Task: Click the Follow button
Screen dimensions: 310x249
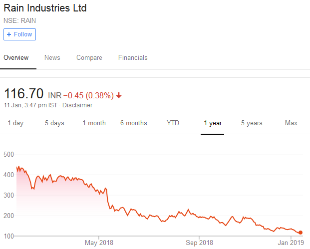Action: point(19,34)
